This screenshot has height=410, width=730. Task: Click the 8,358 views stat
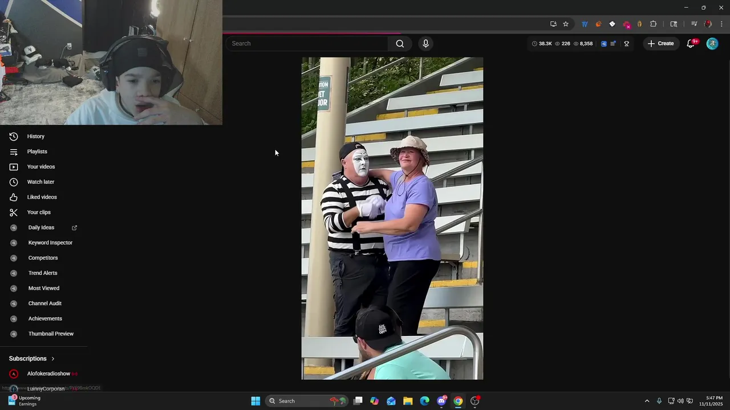point(583,43)
